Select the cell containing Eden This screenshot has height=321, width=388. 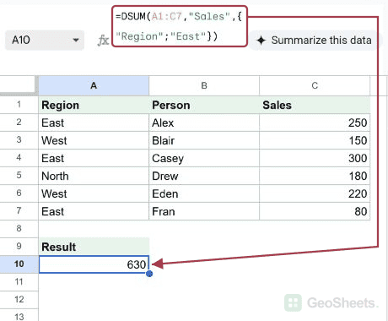point(204,193)
